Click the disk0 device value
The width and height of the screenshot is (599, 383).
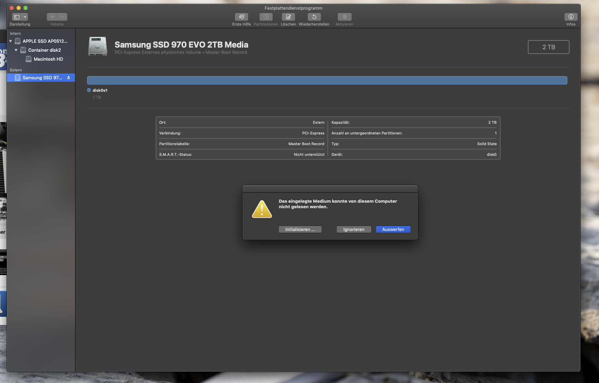(491, 154)
